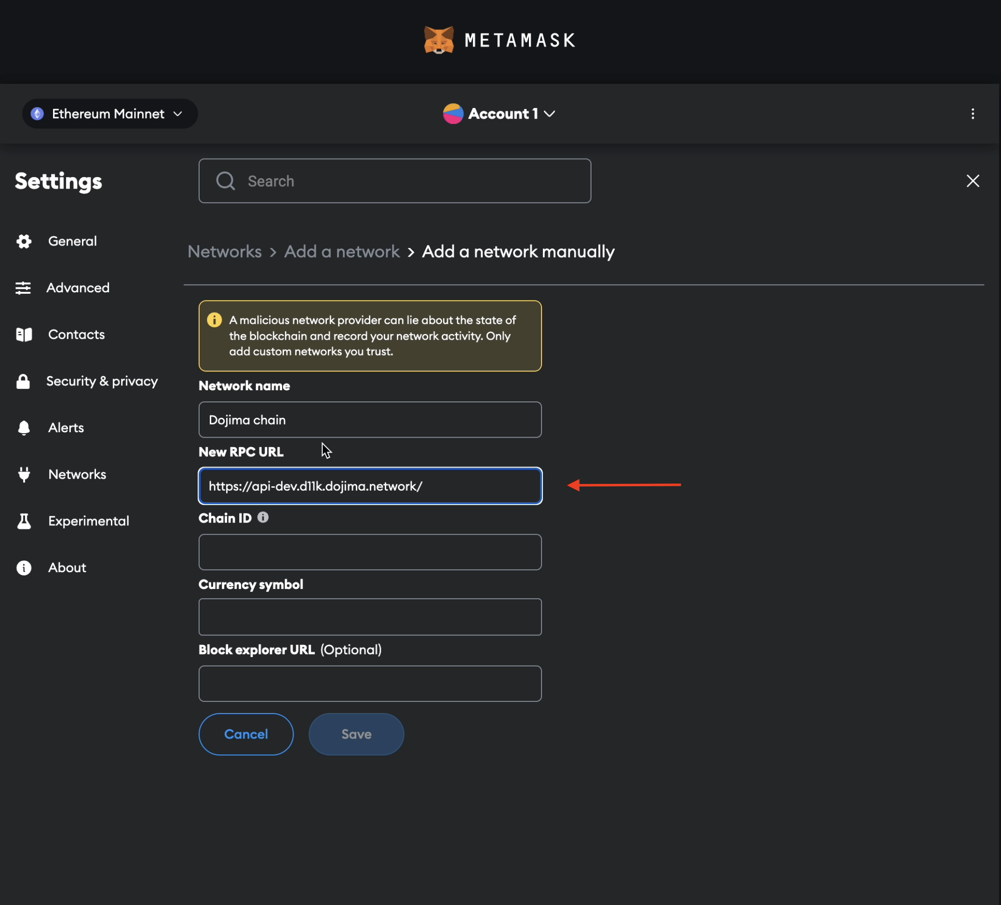Click the Alerts bell icon
Viewport: 1001px width, 905px height.
[24, 428]
